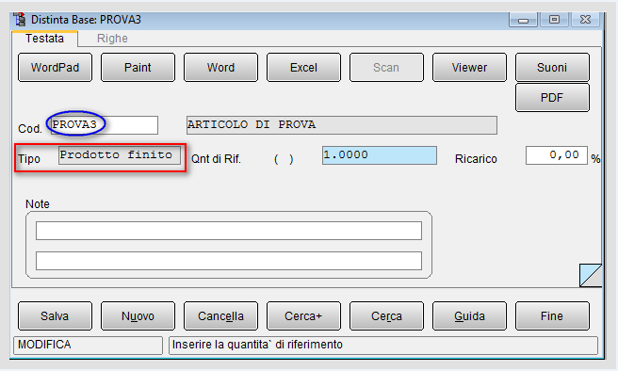Click the Cerca button
This screenshot has width=618, height=371.
[386, 315]
